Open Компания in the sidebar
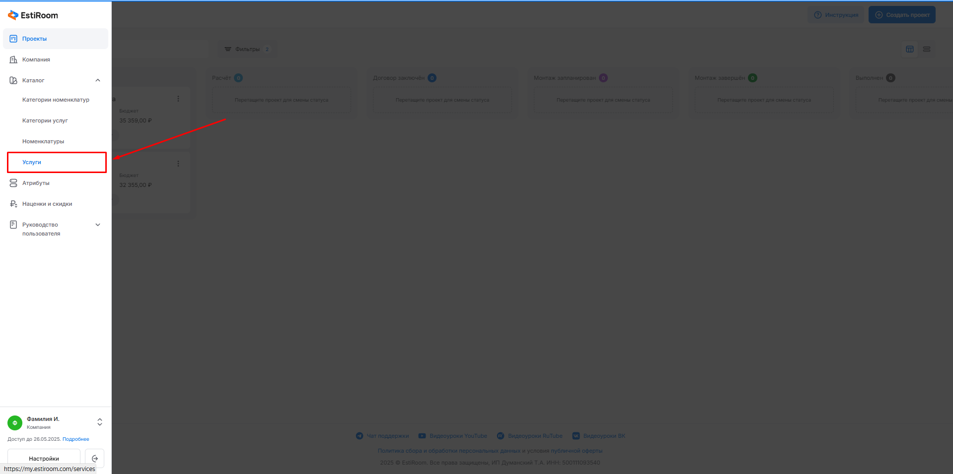Image resolution: width=953 pixels, height=474 pixels. click(x=36, y=59)
